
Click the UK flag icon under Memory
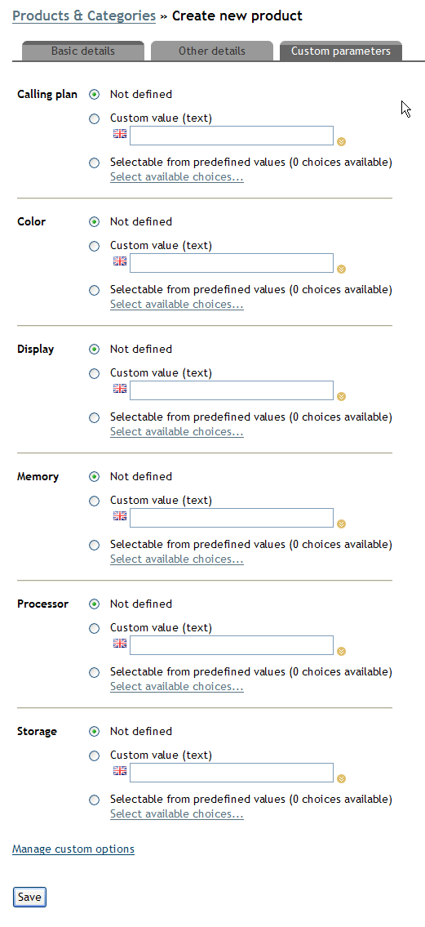point(120,515)
